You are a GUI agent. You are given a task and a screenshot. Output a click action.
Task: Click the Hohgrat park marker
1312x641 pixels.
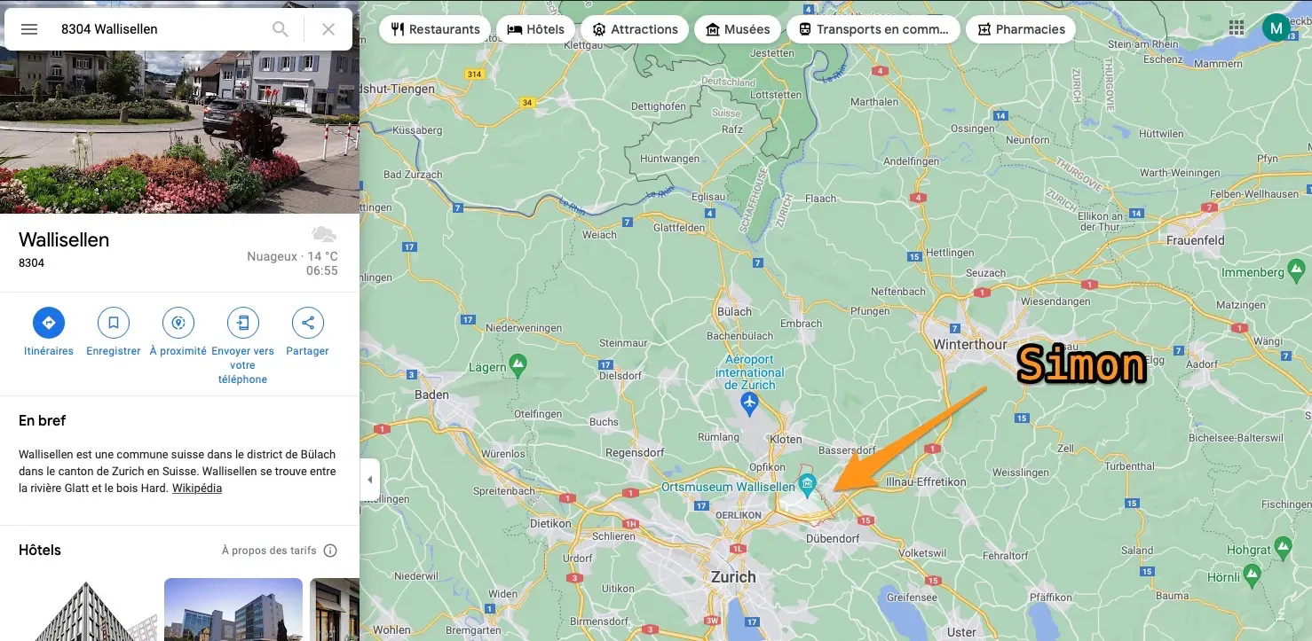point(1283,546)
